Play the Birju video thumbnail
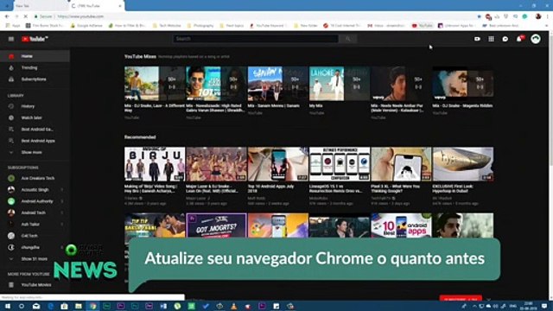Viewport: 553px width, 311px height. [155, 164]
